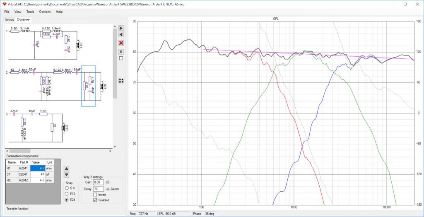Select the 3.9uF capacitor in way 3

[14, 114]
